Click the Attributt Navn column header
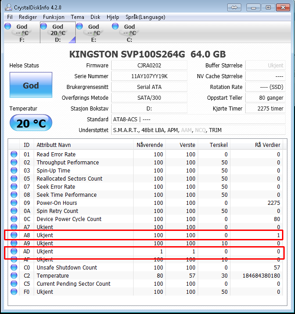295x314 pixels. tap(83, 145)
